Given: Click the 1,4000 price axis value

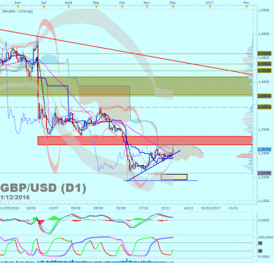Looking at the screenshot, I should (x=264, y=82).
